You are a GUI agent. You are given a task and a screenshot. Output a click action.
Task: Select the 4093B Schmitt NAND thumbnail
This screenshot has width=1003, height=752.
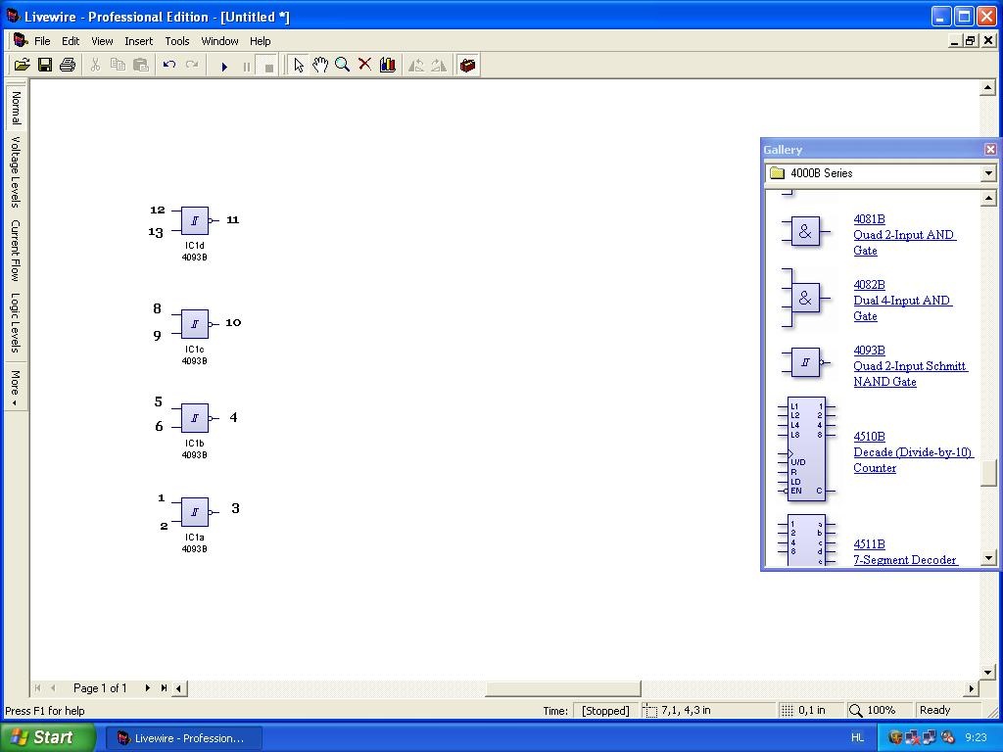click(x=805, y=362)
